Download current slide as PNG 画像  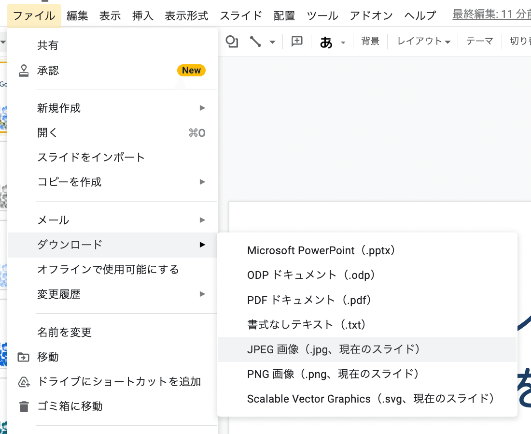[367, 374]
